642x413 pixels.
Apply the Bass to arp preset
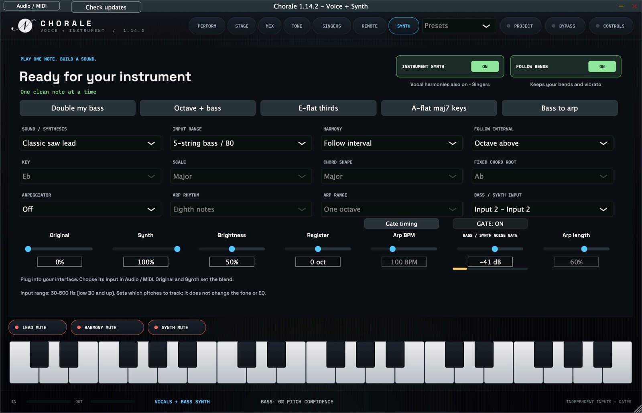[x=560, y=108]
